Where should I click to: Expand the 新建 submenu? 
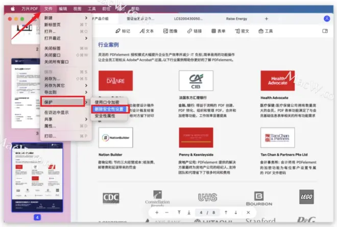[x=66, y=18]
